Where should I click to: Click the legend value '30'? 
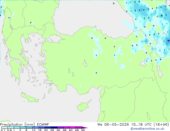pyautogui.click(x=58, y=130)
